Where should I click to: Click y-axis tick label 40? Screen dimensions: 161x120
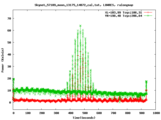[x=9, y=54]
